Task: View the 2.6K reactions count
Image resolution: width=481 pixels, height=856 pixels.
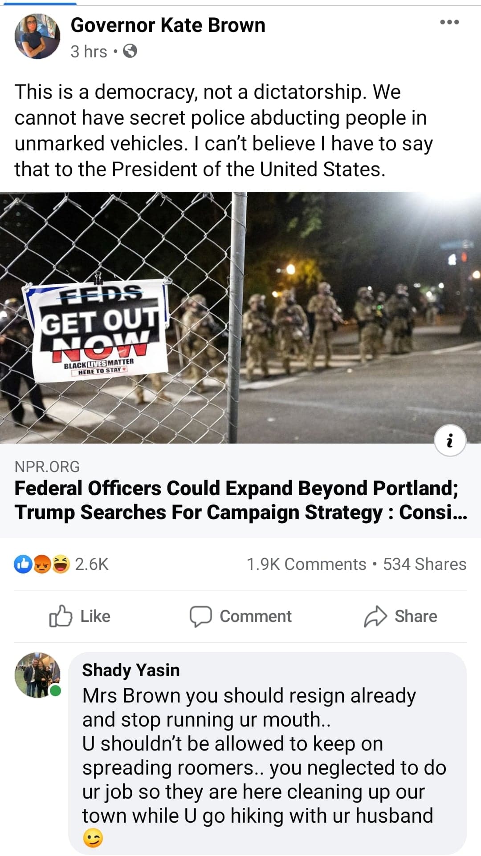Action: click(x=92, y=564)
